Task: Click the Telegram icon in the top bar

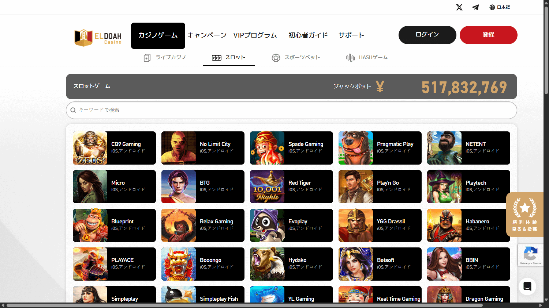Action: (x=475, y=7)
